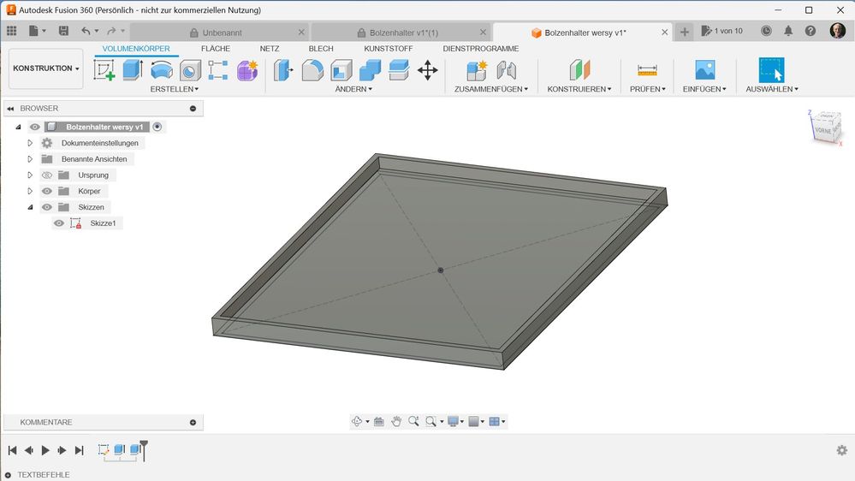Switch to the BLECH tab
The height and width of the screenshot is (481, 855).
(x=321, y=49)
